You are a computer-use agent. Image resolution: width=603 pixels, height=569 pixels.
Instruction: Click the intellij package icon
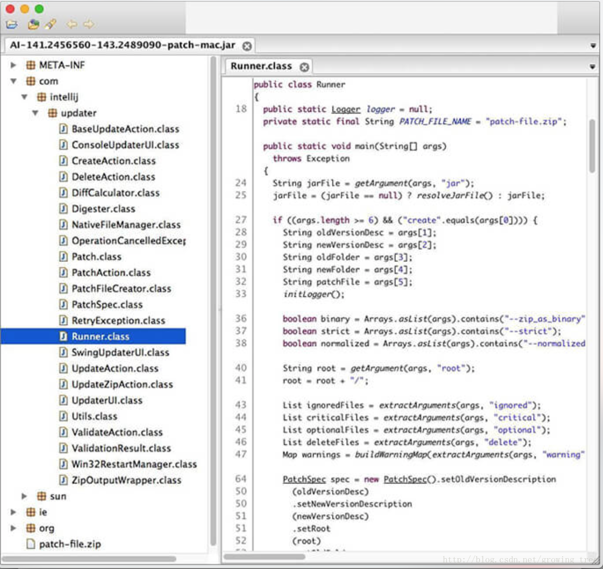click(41, 97)
